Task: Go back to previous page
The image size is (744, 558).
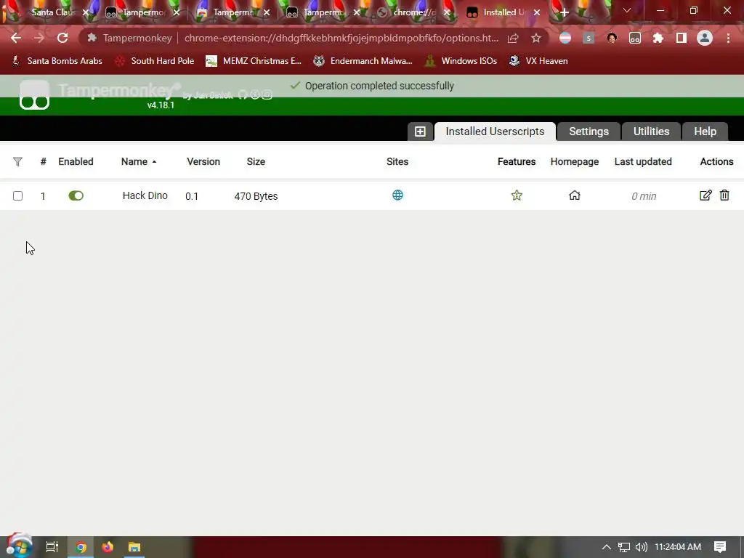Action: (x=16, y=38)
